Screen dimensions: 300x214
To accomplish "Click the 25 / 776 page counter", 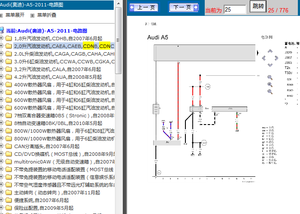I will tap(278, 10).
